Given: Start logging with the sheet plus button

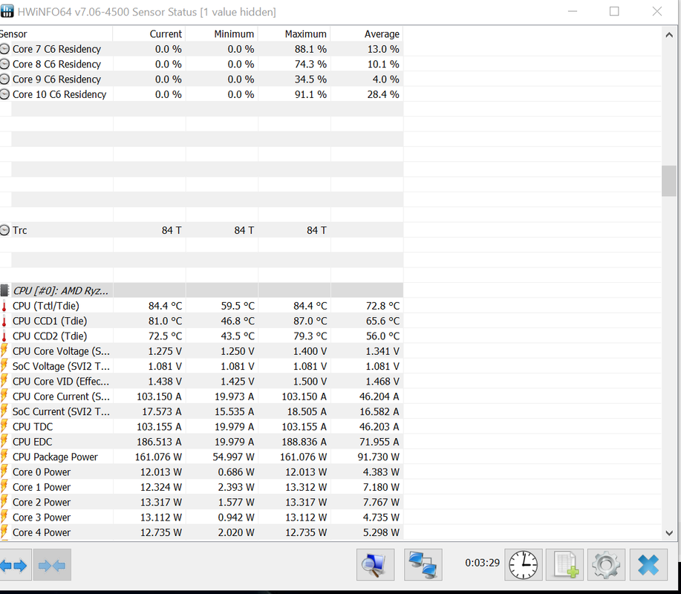Looking at the screenshot, I should [x=564, y=565].
